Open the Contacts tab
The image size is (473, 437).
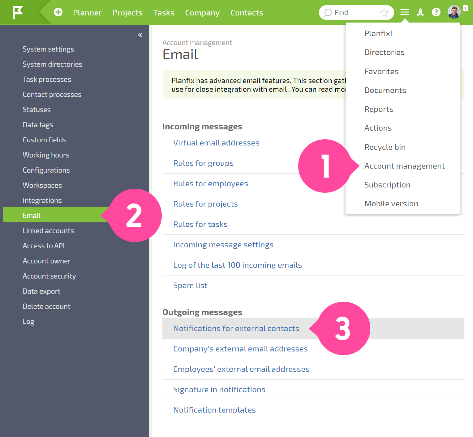(x=247, y=13)
